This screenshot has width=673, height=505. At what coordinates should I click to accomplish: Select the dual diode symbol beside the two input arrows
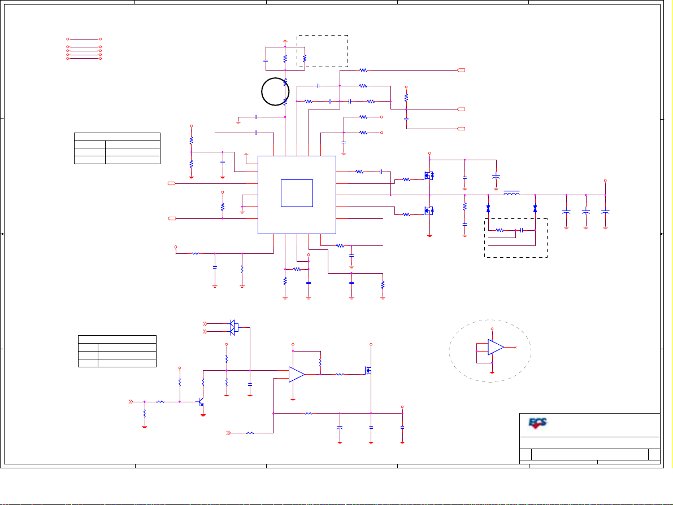(x=234, y=327)
